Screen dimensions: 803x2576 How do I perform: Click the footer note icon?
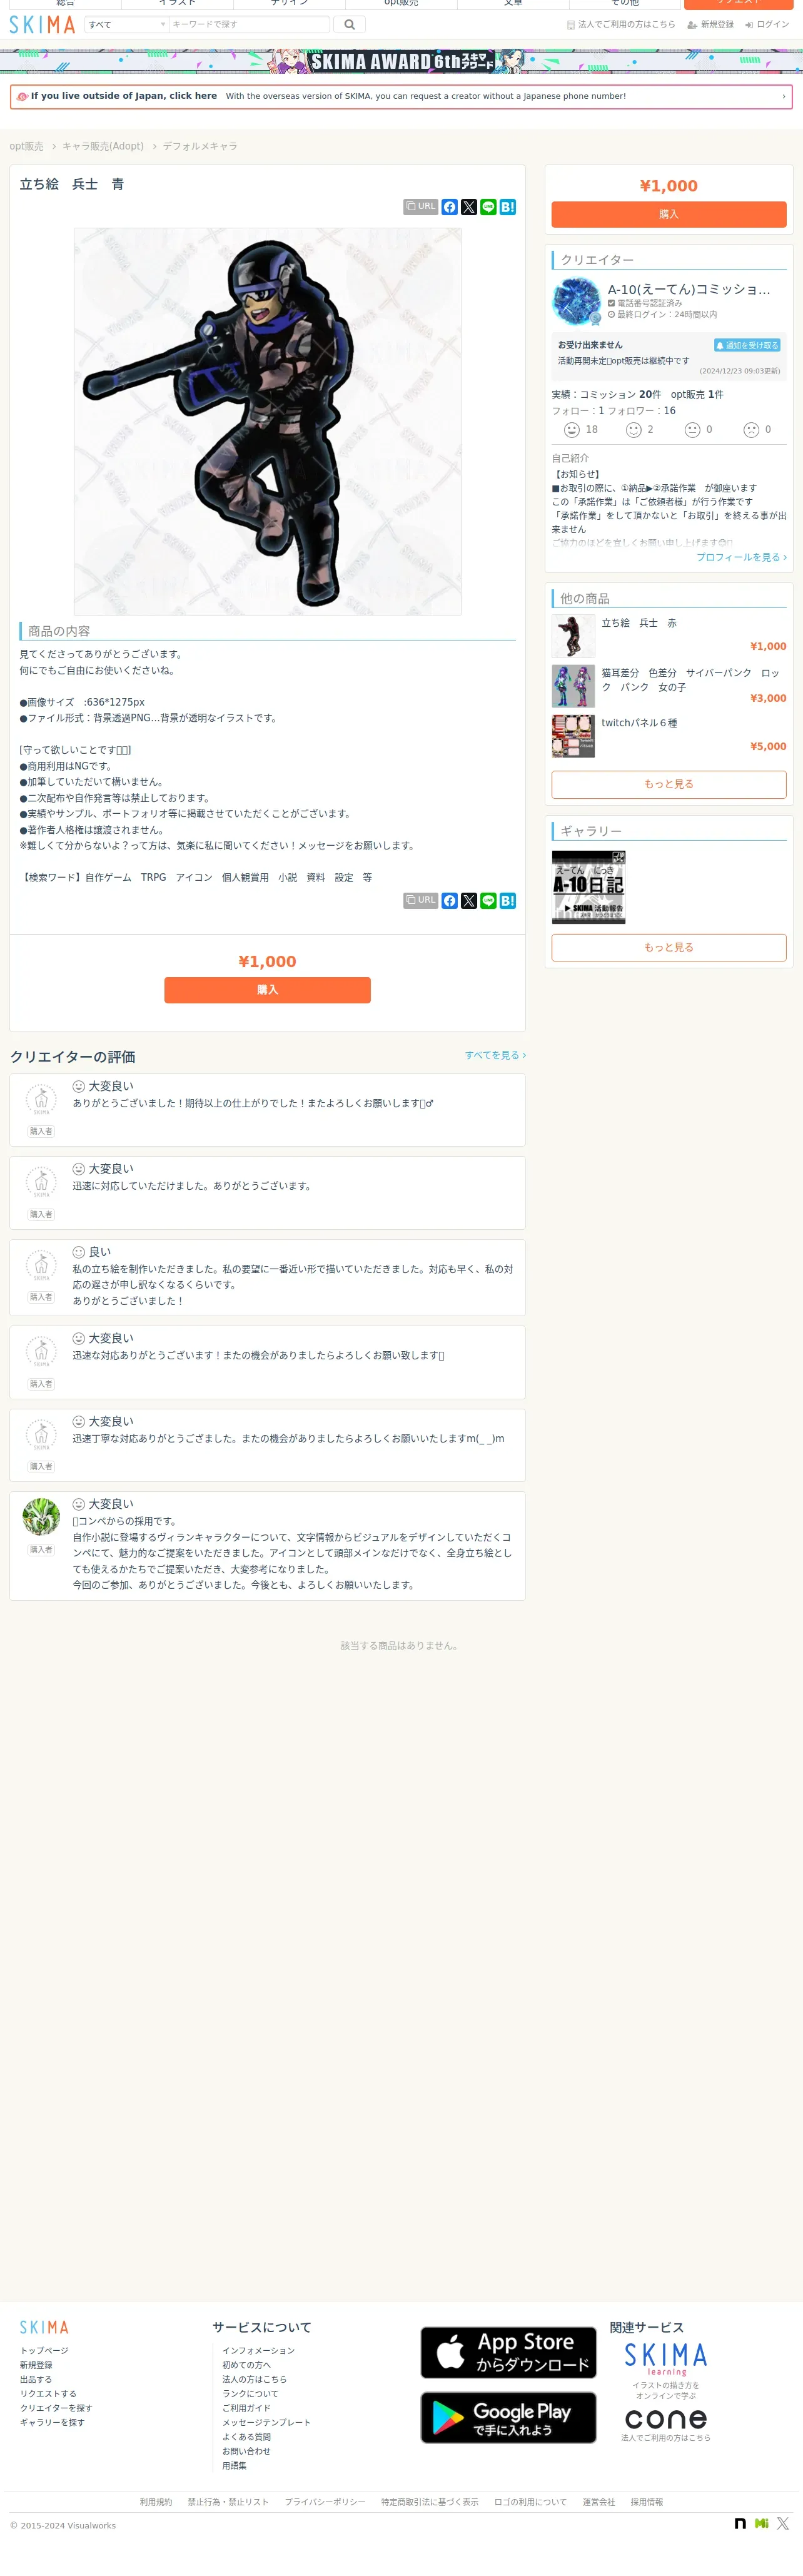[740, 2524]
